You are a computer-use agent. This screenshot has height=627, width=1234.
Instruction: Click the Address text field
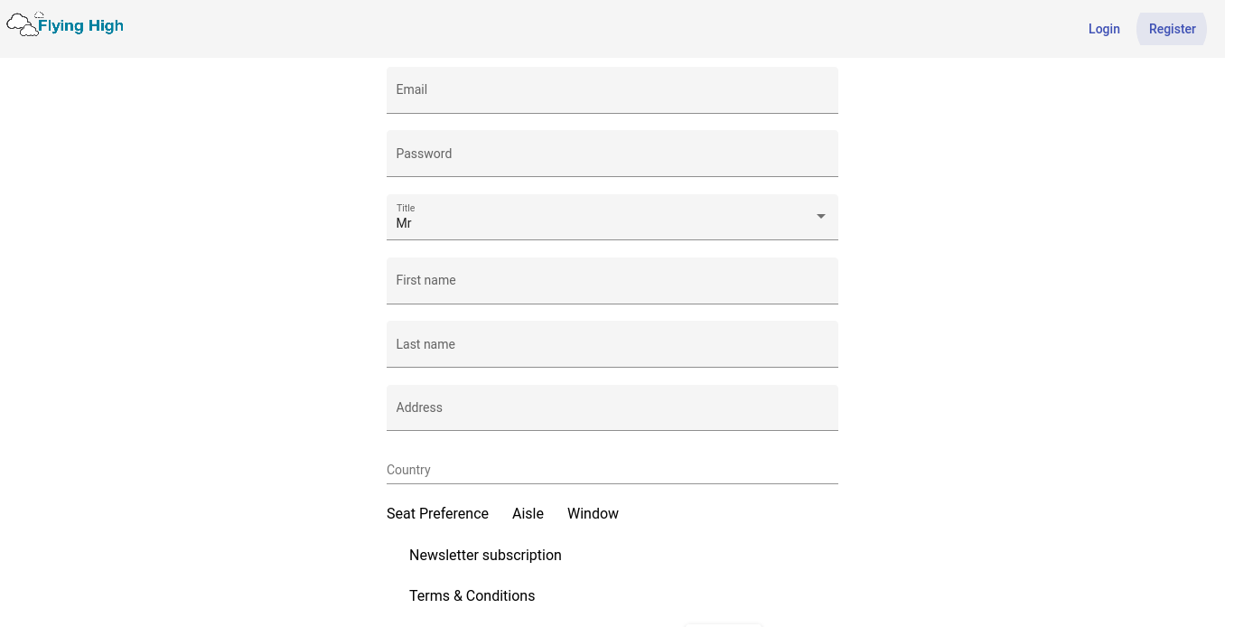point(612,408)
